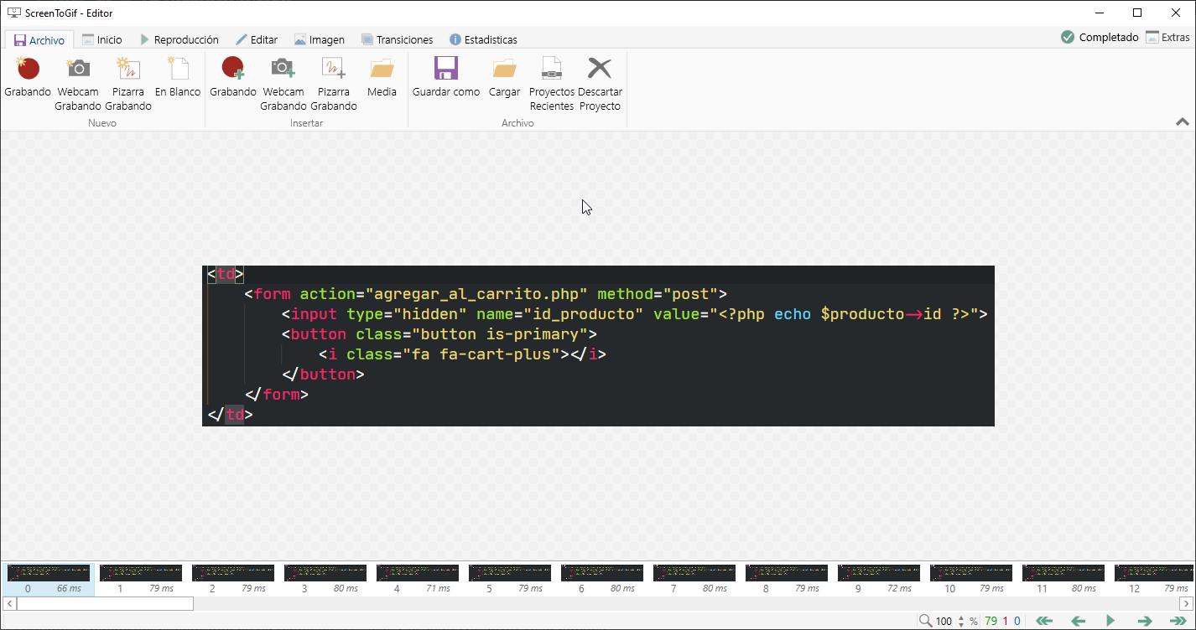Image resolution: width=1196 pixels, height=630 pixels.
Task: Click the frame list scroll left arrow
Action: coord(9,603)
